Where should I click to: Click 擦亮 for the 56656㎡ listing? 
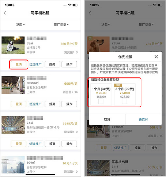52,104
